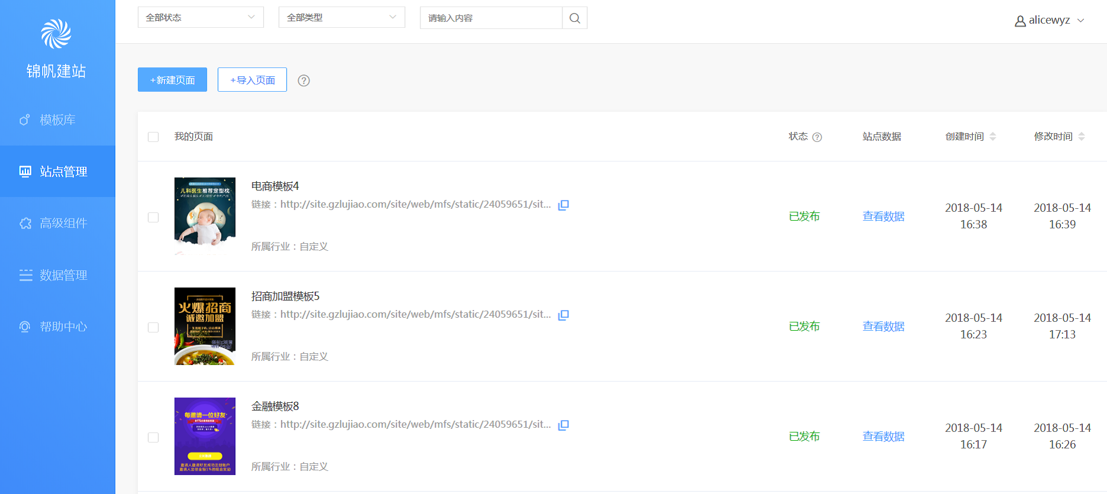Expand the 全部类型 dropdown

341,18
